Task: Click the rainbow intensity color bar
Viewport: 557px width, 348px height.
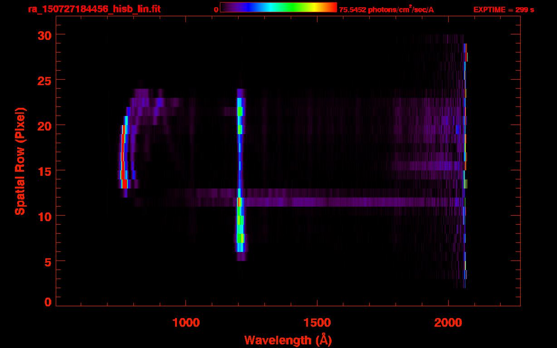Action: (x=278, y=7)
